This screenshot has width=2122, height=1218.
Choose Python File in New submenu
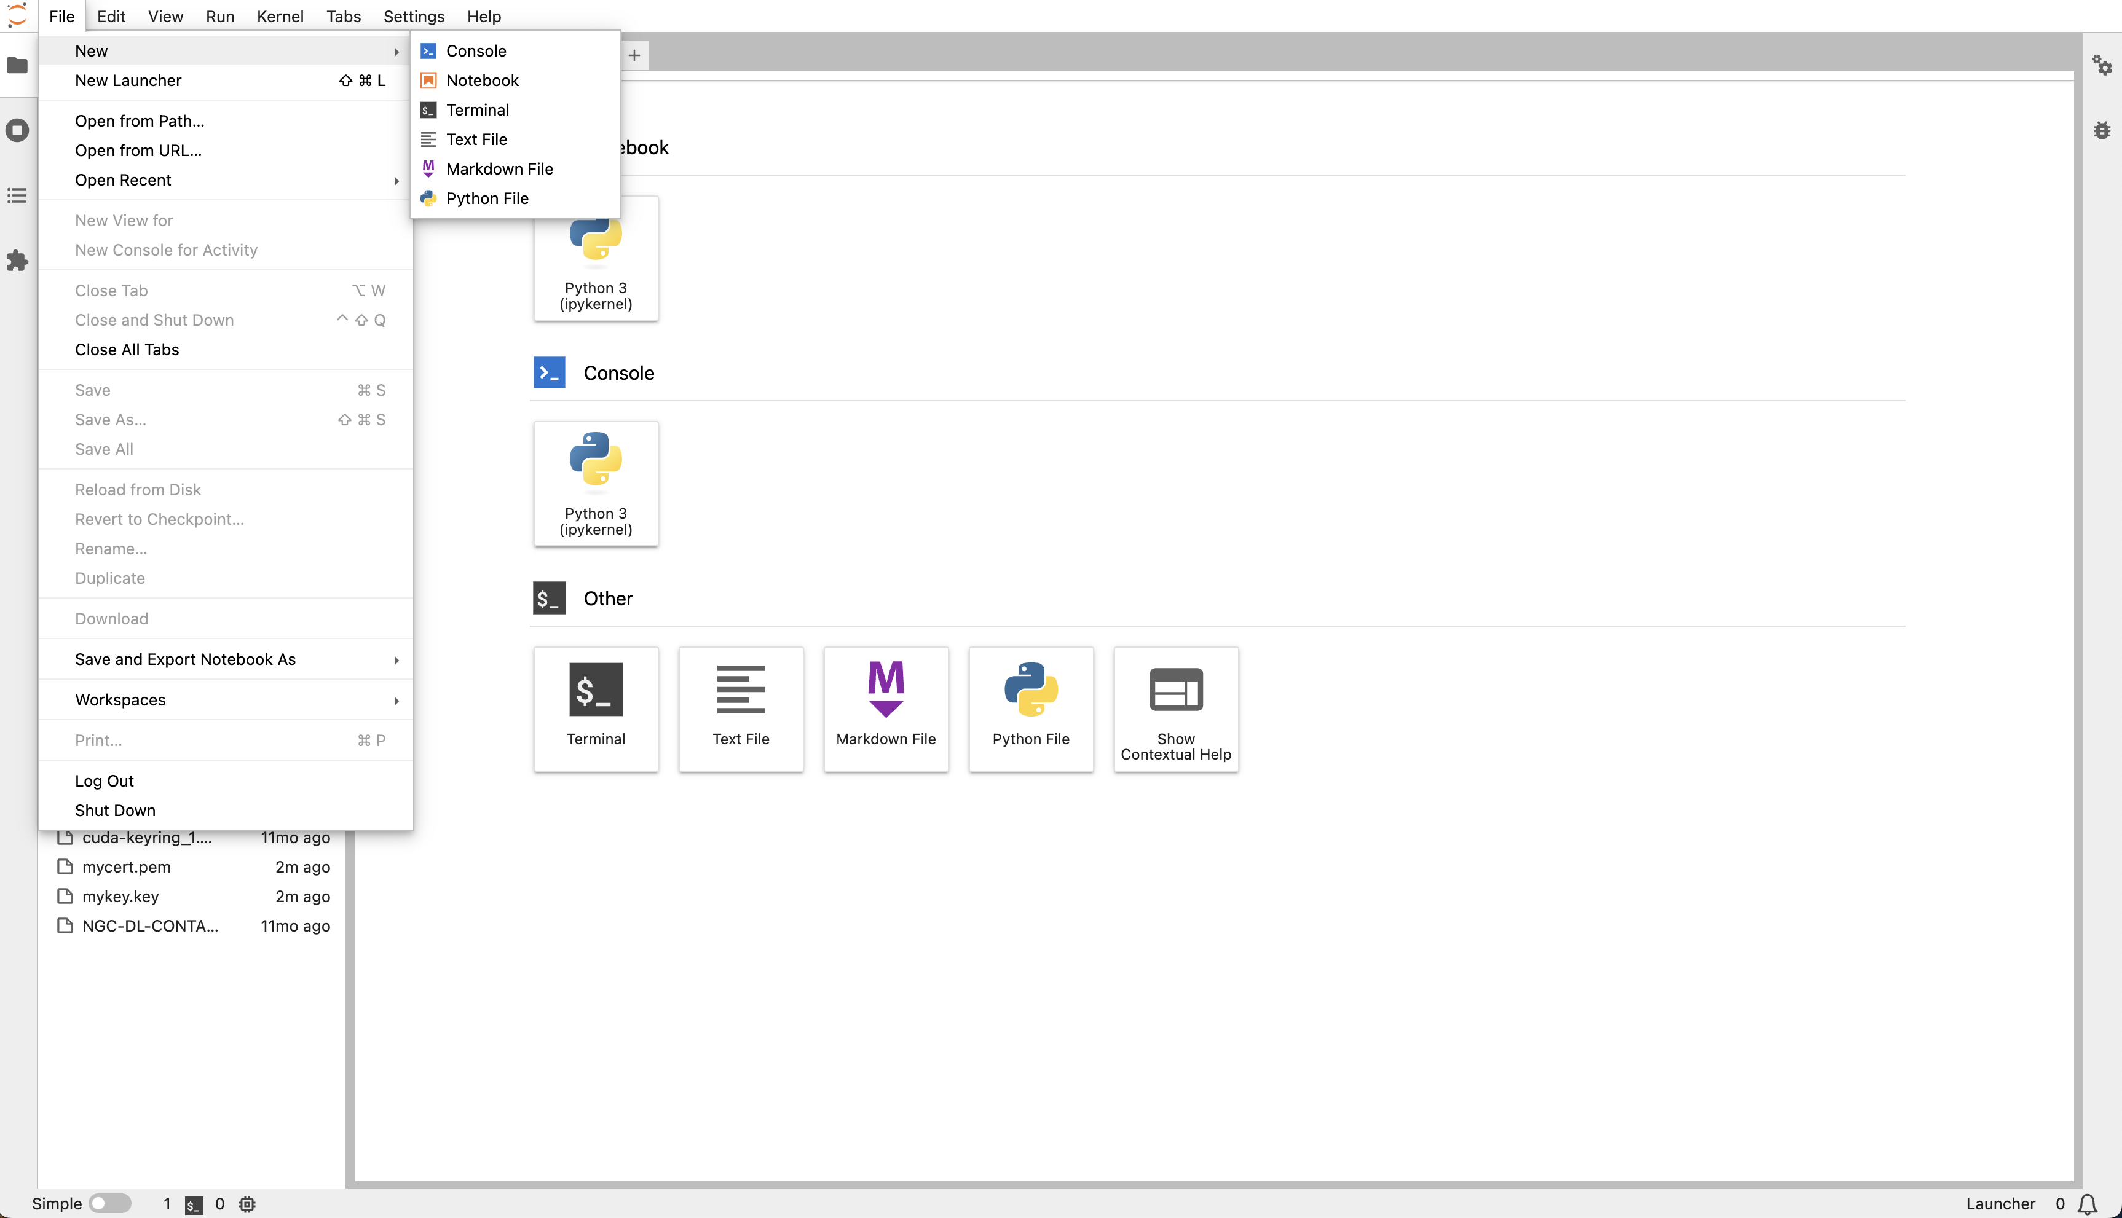[x=487, y=198]
